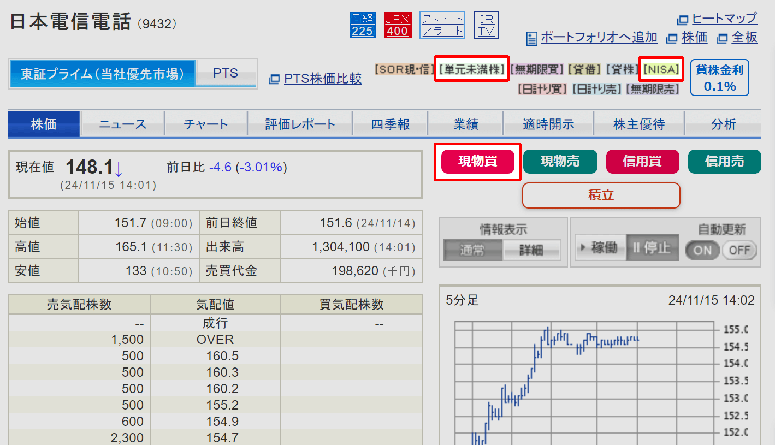Open the ニュース tab
The image size is (775, 445).
tap(123, 124)
